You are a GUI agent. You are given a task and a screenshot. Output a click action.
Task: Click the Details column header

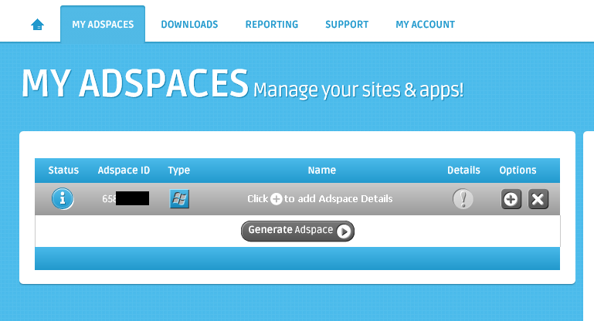pos(463,171)
